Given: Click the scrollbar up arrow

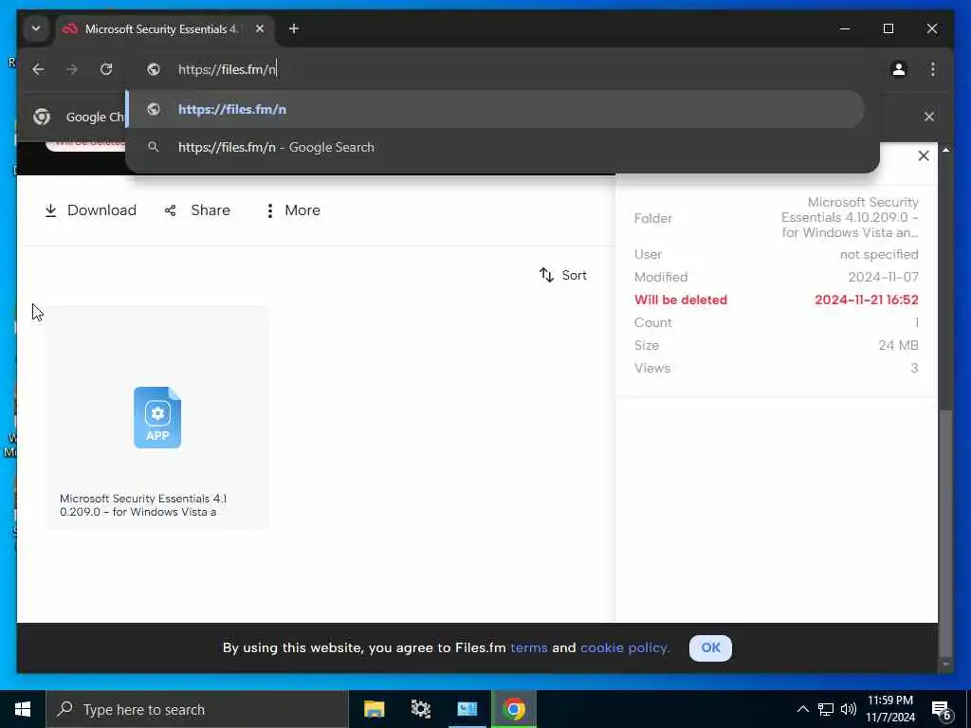Looking at the screenshot, I should point(945,150).
